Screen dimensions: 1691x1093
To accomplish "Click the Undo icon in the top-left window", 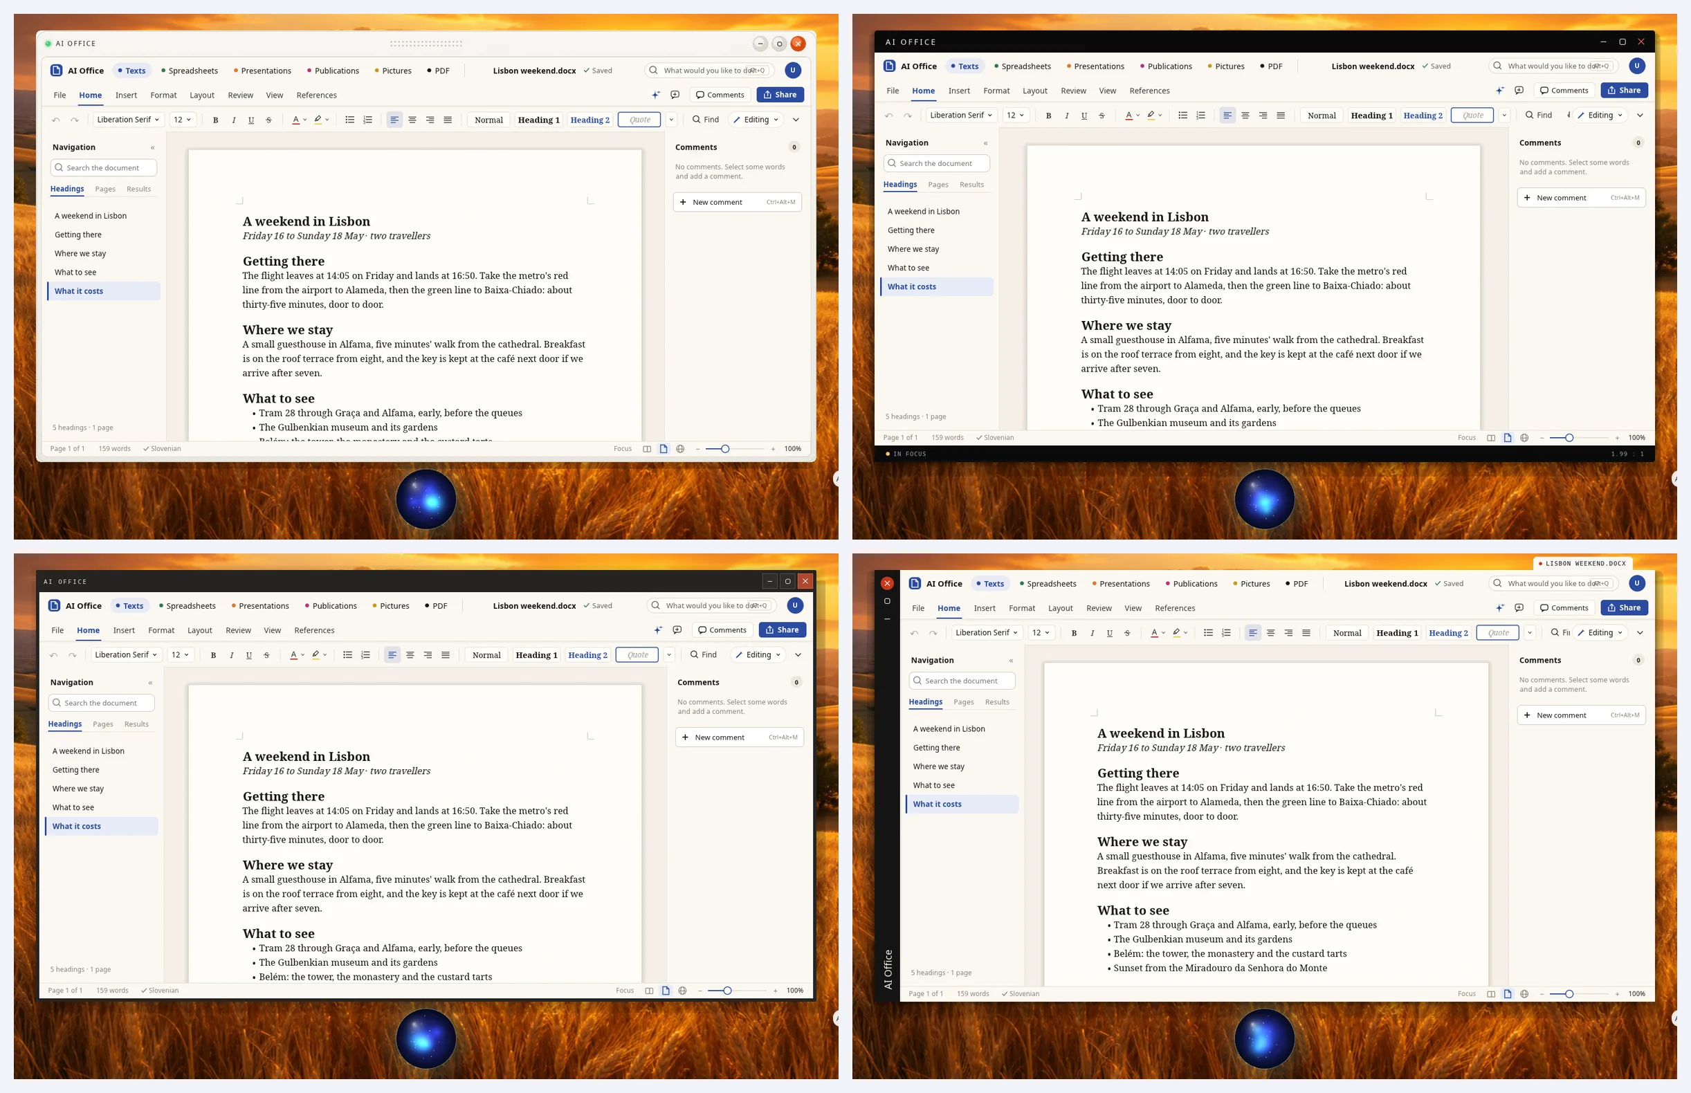I will tap(56, 120).
